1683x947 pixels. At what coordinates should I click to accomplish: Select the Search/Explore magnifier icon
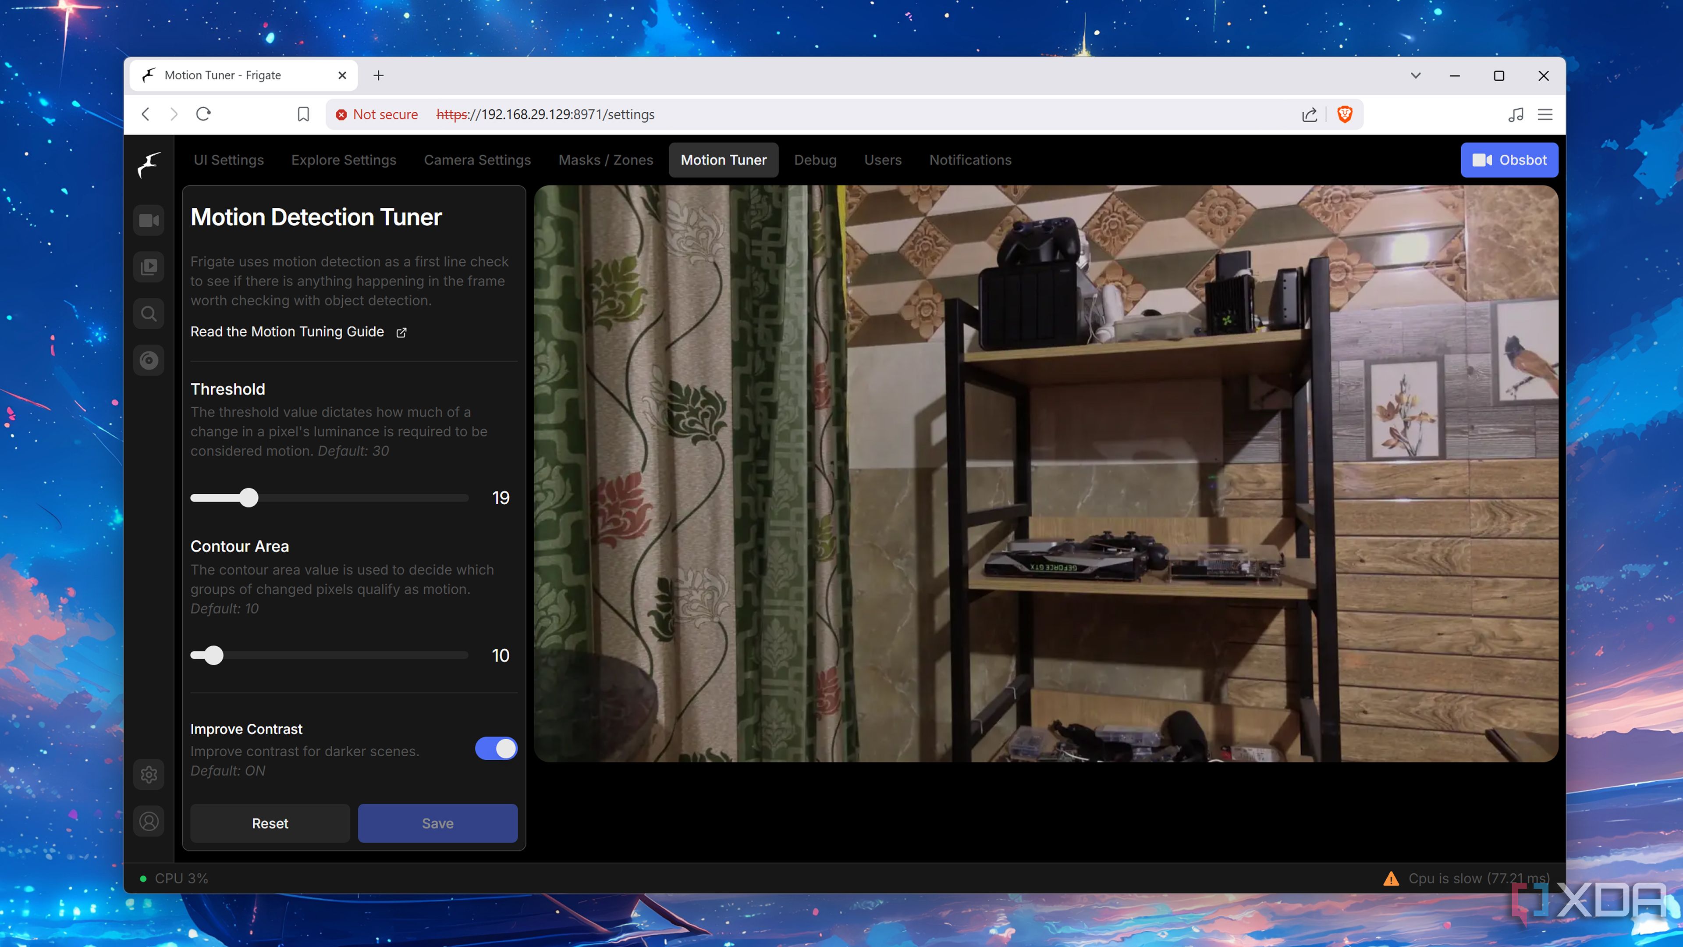(148, 313)
